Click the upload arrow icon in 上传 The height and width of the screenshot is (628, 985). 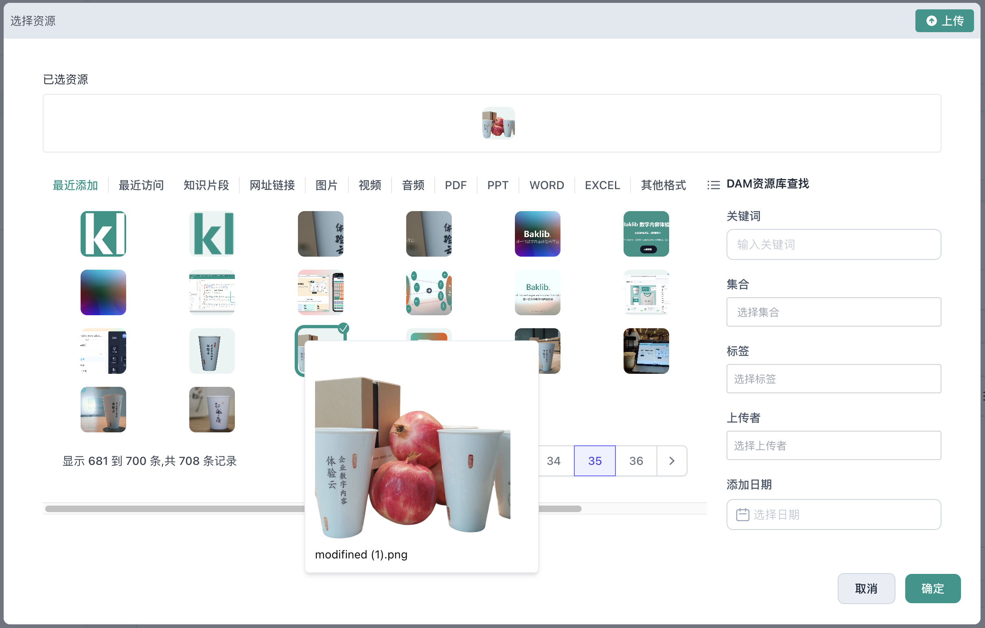click(931, 21)
